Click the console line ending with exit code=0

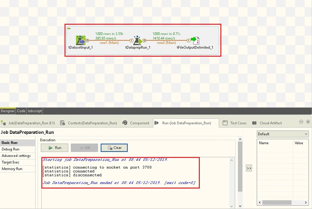tap(119, 183)
